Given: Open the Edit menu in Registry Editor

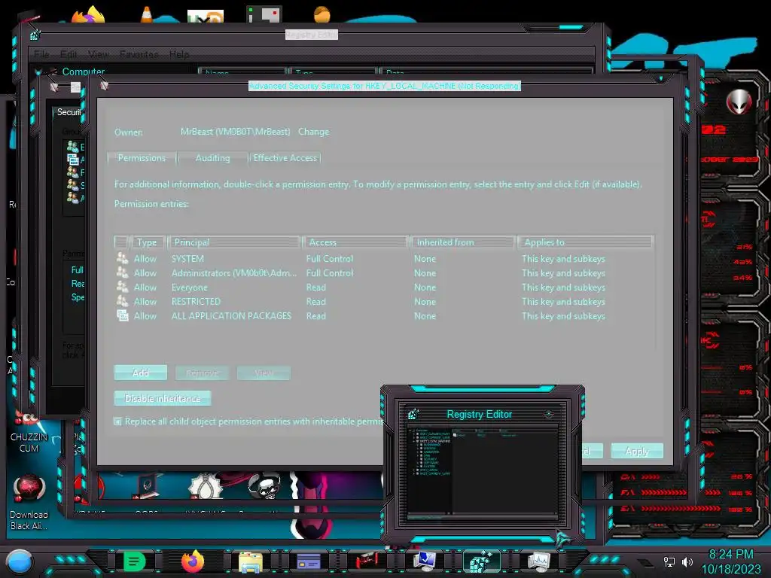Looking at the screenshot, I should point(69,54).
